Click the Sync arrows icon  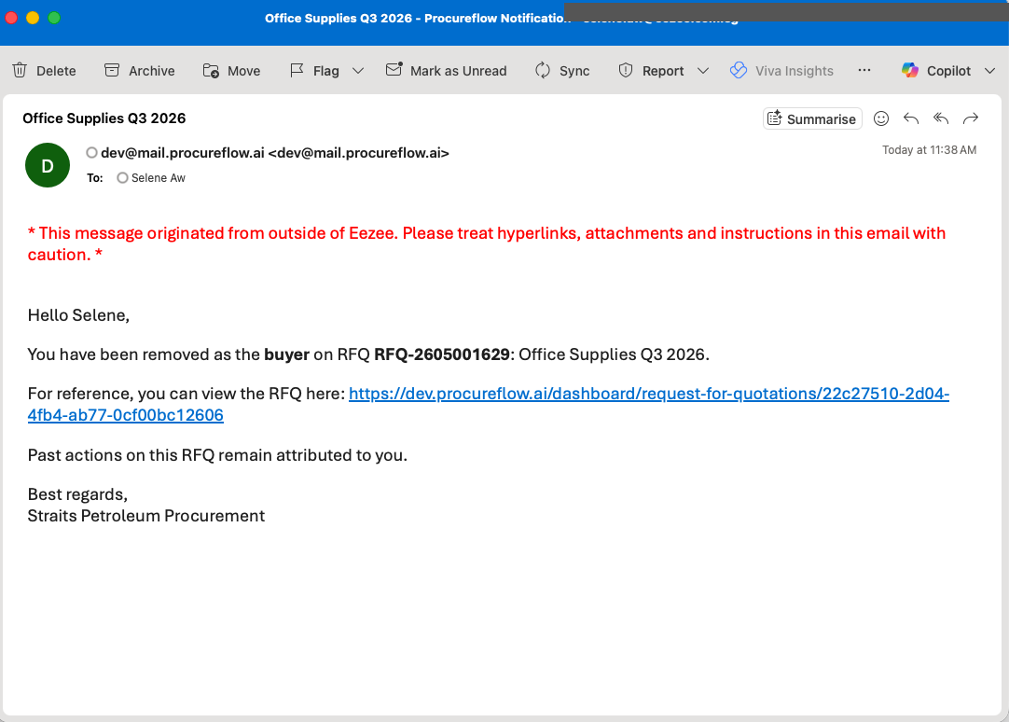click(x=543, y=70)
